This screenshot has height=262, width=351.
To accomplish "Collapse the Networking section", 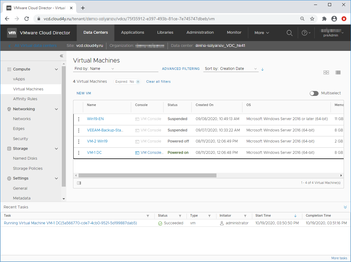I will point(56,109).
